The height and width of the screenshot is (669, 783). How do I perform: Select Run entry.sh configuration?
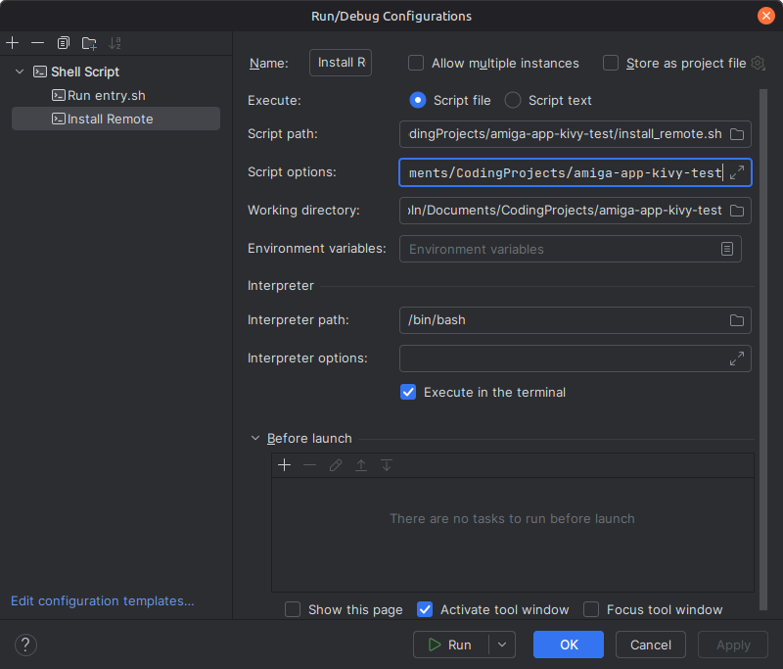106,95
